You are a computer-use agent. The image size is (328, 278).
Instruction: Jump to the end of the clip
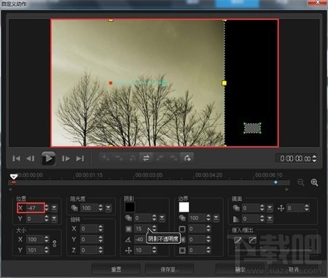click(80, 158)
